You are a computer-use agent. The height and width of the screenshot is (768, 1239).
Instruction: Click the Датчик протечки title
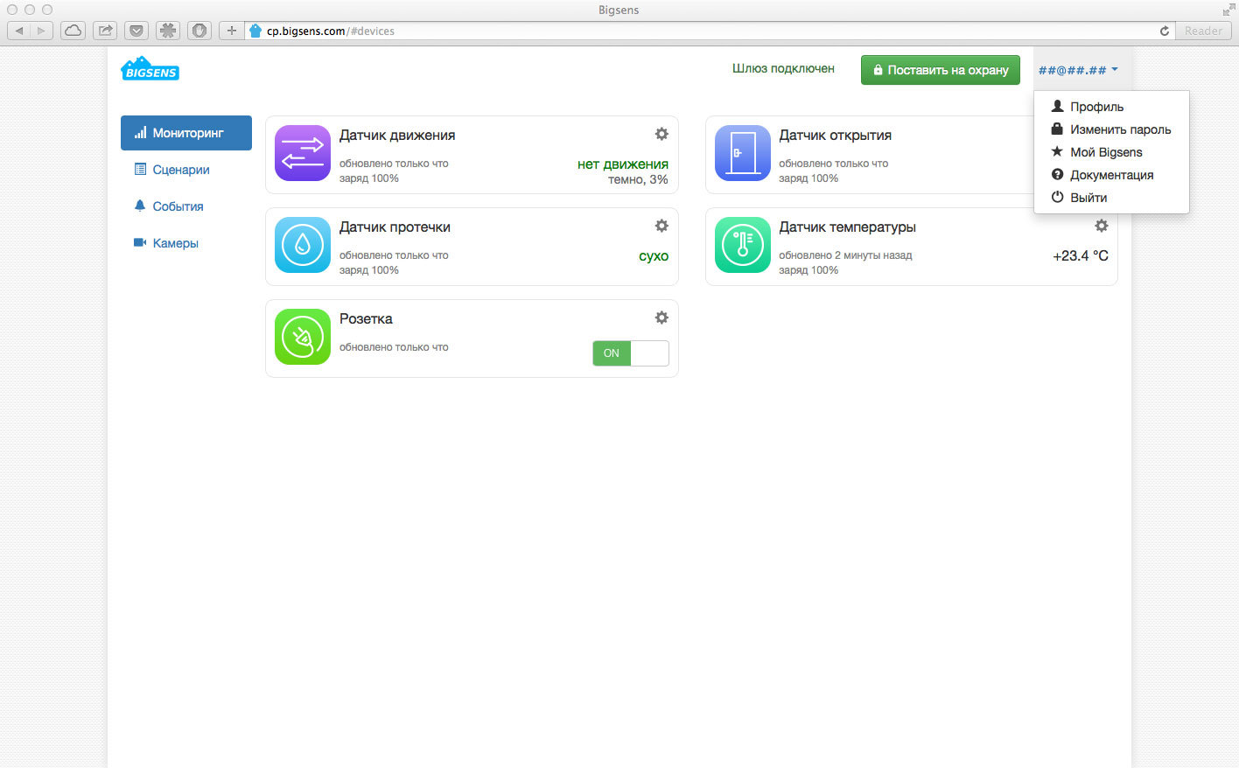395,227
